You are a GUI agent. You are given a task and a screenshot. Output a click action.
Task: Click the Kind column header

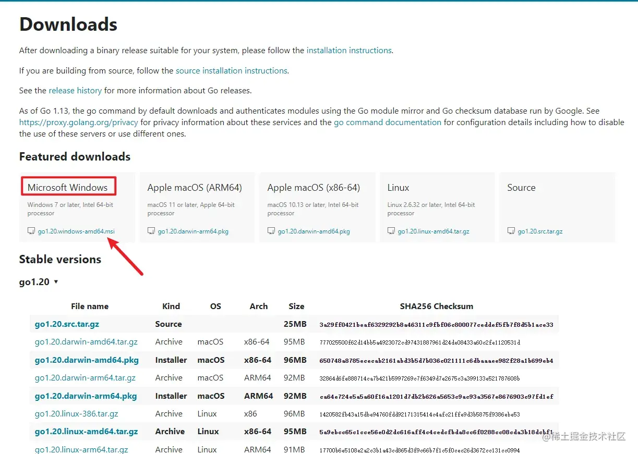tap(171, 306)
